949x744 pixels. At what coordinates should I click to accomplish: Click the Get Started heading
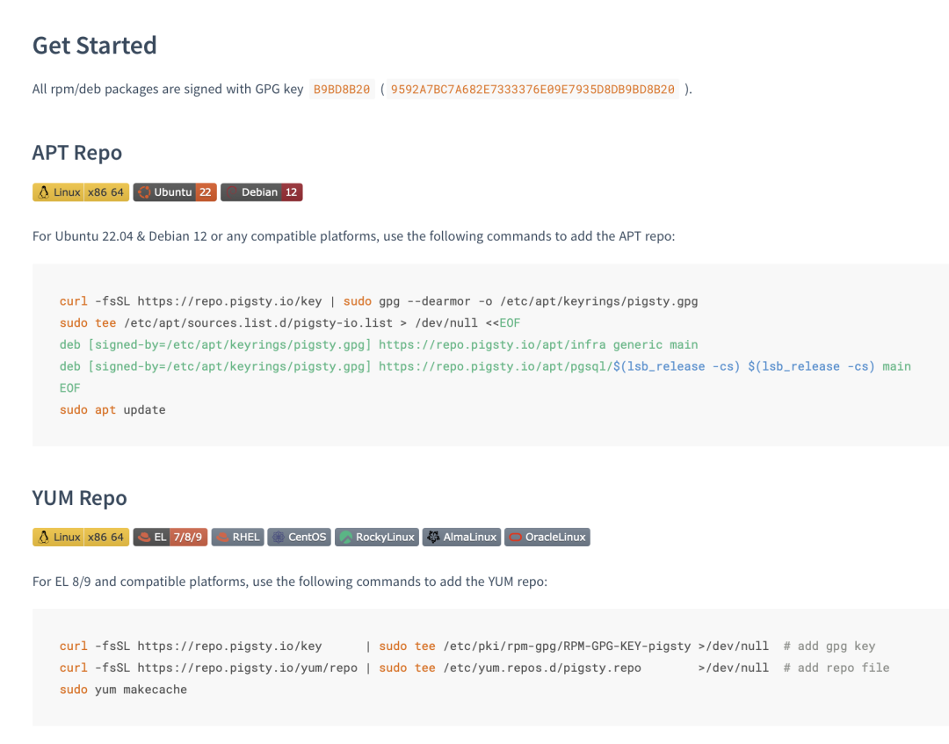coord(94,46)
